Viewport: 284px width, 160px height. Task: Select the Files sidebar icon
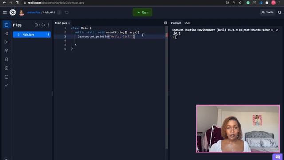pos(6,25)
